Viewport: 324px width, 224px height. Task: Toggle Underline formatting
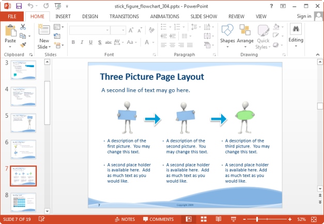(x=90, y=42)
